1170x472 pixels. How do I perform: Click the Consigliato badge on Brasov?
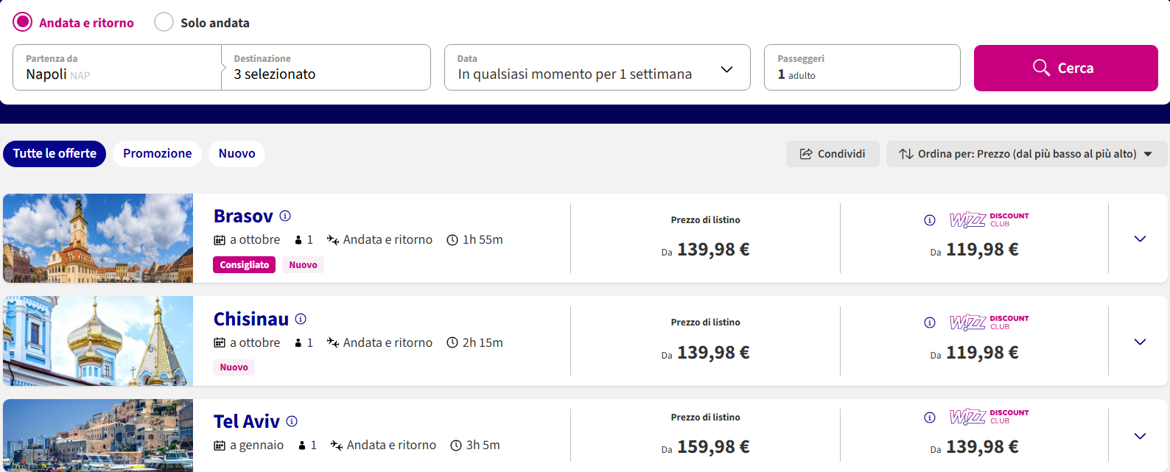click(245, 265)
